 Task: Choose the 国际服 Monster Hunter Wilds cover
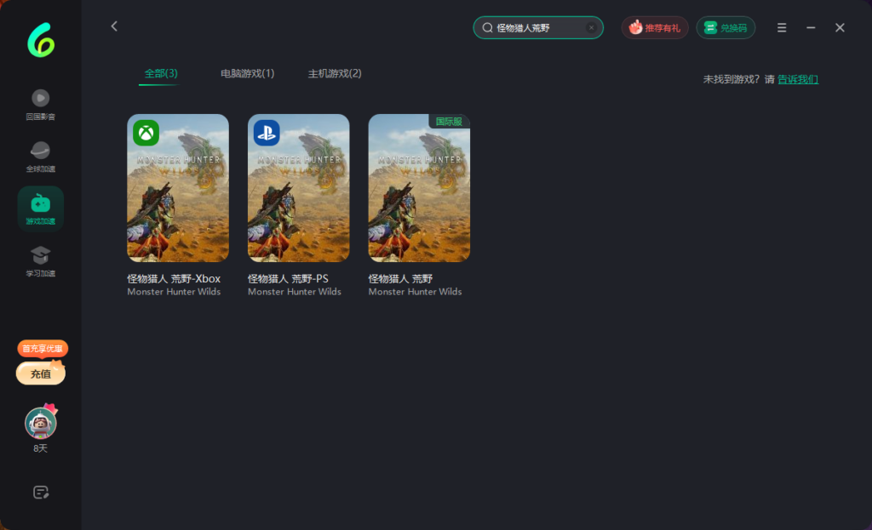419,188
